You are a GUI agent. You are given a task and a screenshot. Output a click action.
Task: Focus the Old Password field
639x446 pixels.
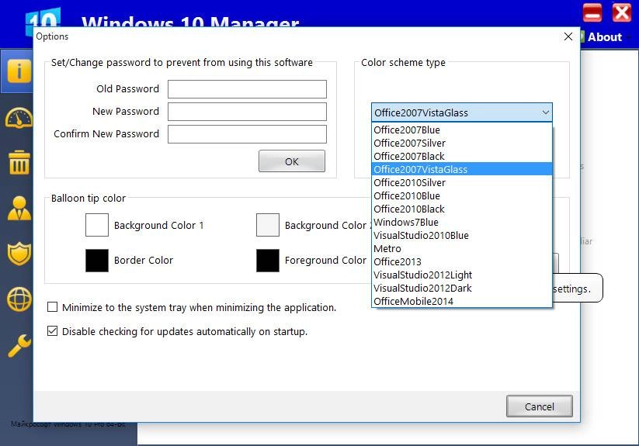247,89
